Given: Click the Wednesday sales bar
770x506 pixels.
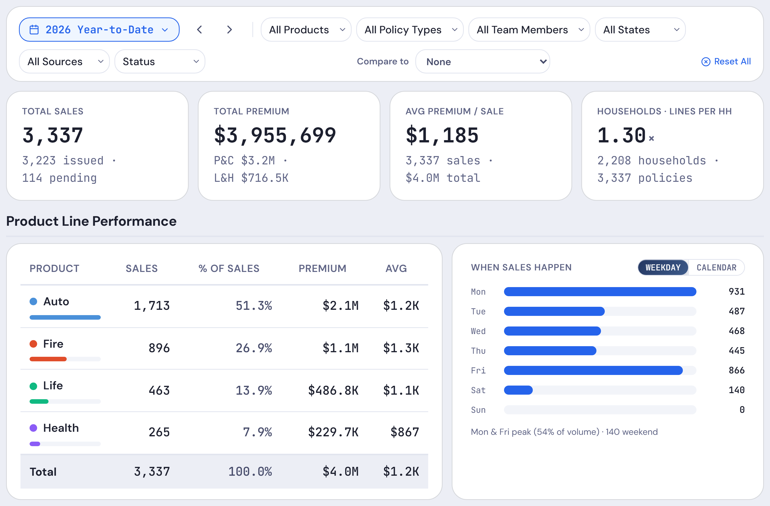Looking at the screenshot, I should point(600,331).
